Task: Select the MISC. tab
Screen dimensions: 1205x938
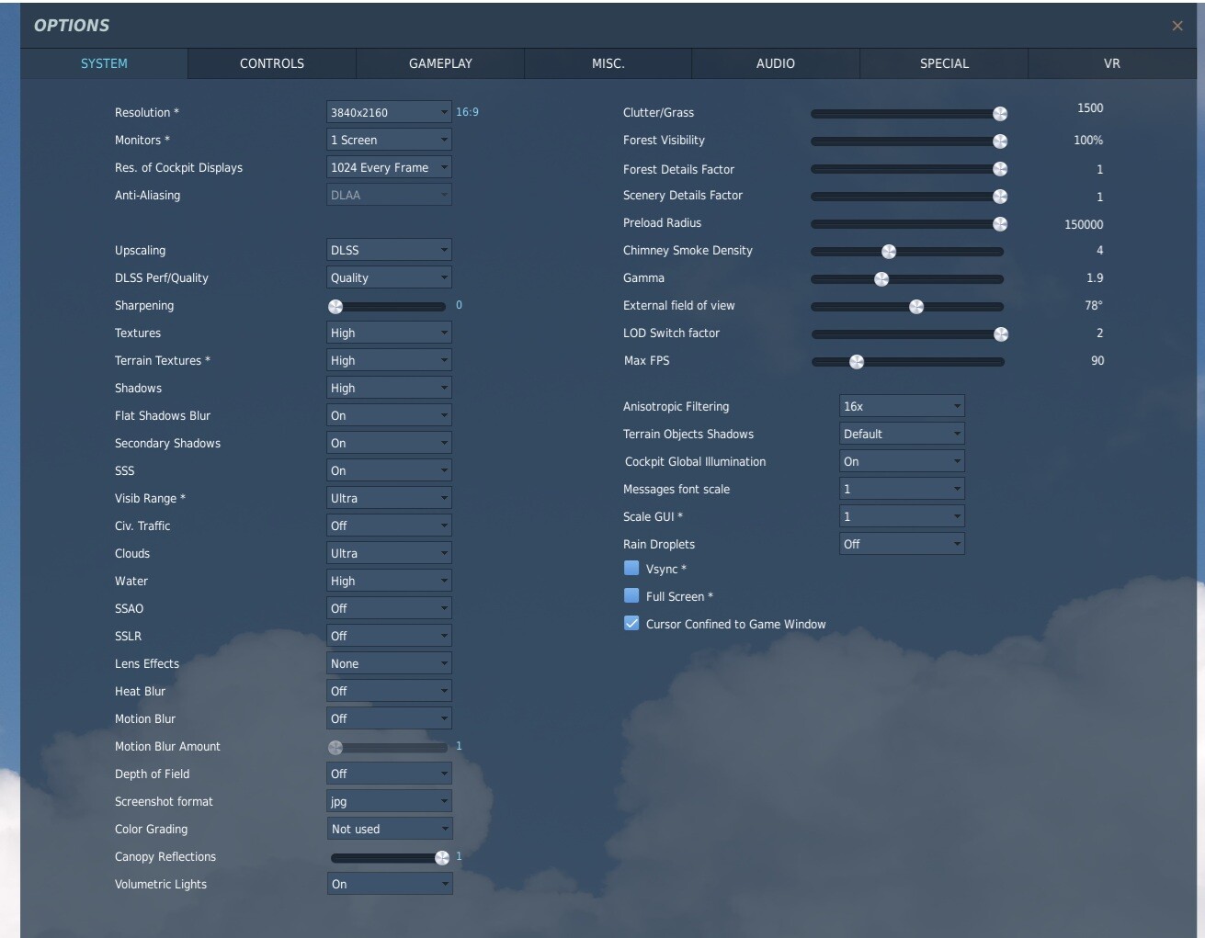Action: click(x=608, y=63)
